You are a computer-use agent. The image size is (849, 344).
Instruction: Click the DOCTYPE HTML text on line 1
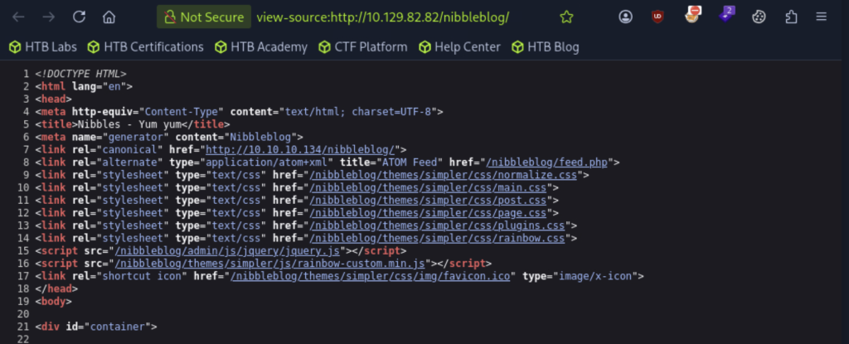pos(81,74)
